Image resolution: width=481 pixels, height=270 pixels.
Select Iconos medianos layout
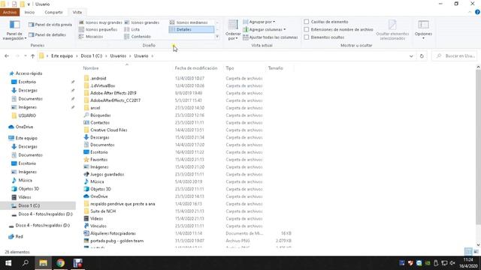click(189, 22)
